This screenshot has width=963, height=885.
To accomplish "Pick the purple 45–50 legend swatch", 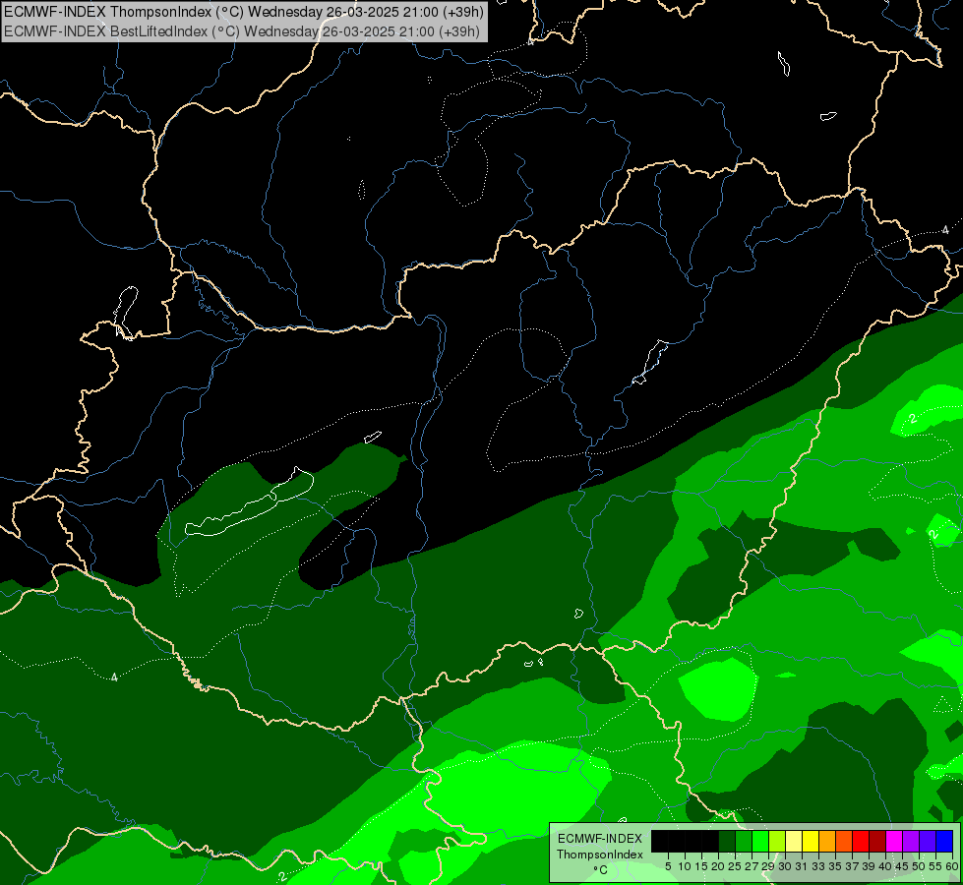I will 911,842.
